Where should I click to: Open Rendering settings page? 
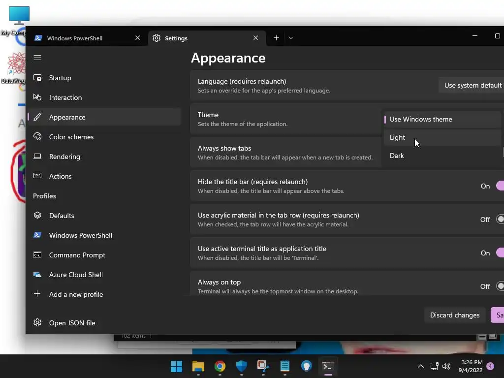(105, 157)
